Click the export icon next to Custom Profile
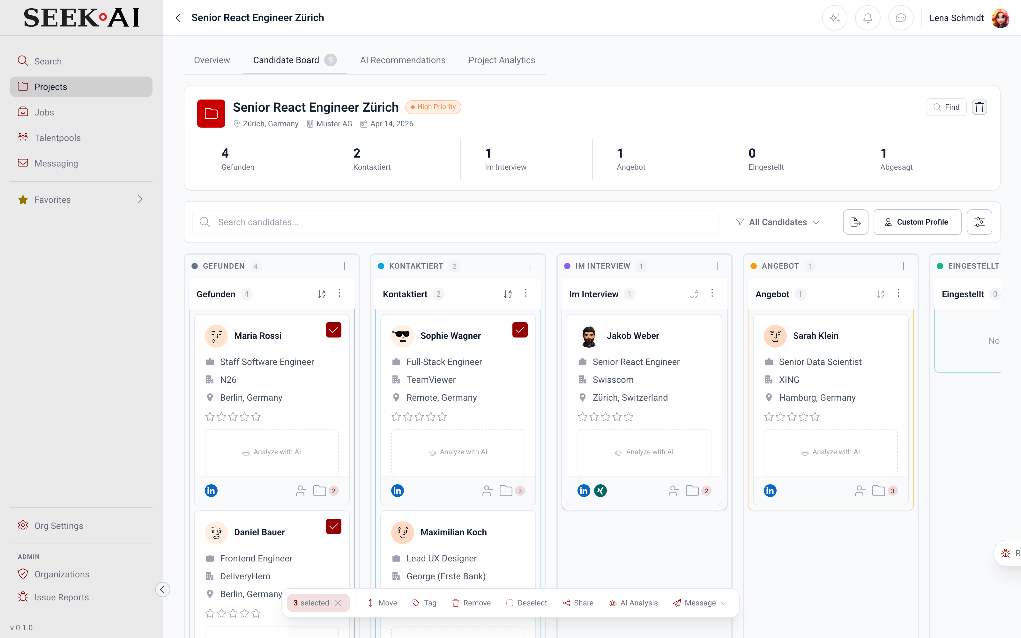Image resolution: width=1021 pixels, height=638 pixels. (x=855, y=222)
